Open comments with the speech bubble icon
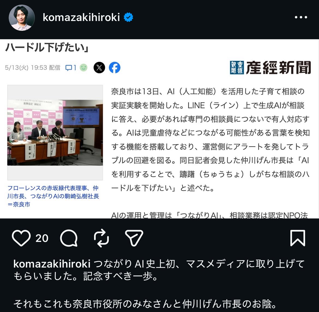The width and height of the screenshot is (319, 312). tap(69, 238)
